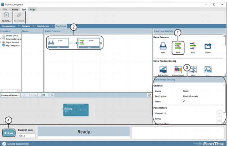Select the Input node on the canvas
Viewport: 228px width, 146px height.
click(58, 43)
